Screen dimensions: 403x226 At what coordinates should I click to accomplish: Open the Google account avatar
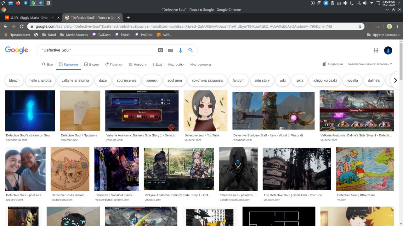[388, 50]
